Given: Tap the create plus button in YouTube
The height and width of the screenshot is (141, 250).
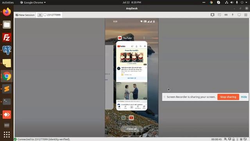Looking at the screenshot, I should pyautogui.click(x=132, y=107).
